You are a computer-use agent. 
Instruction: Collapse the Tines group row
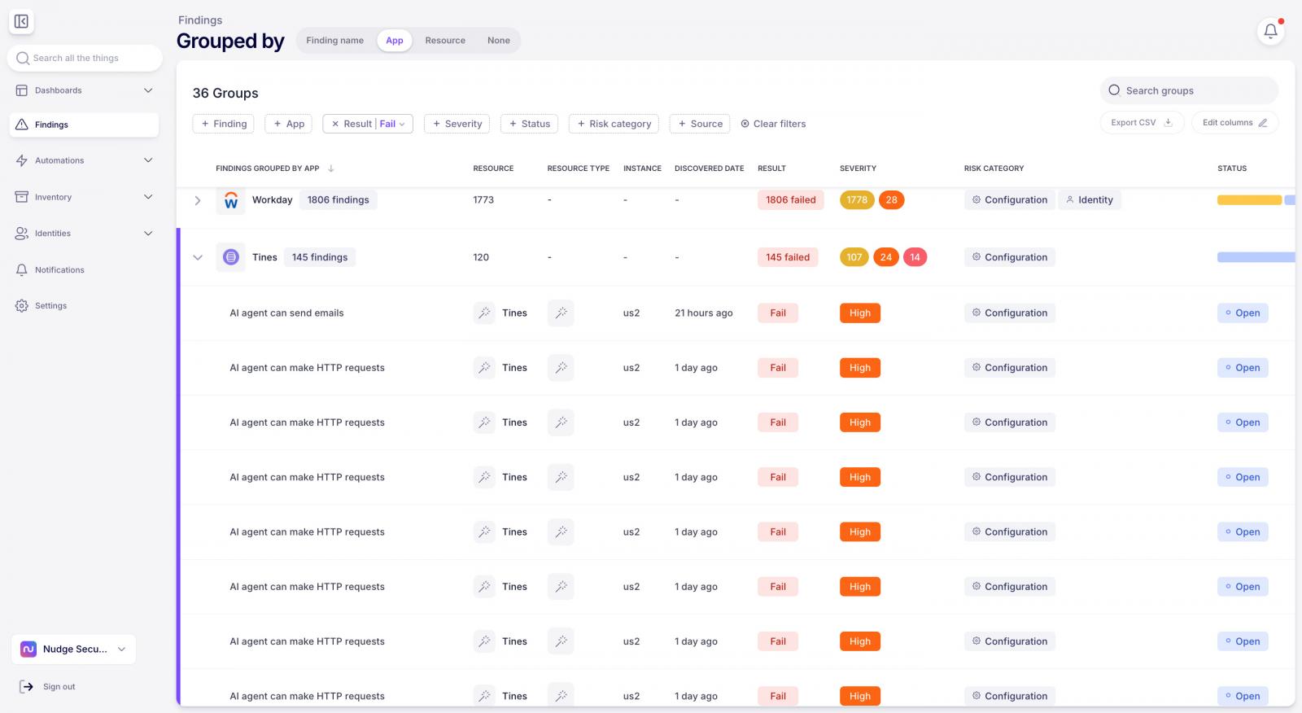point(198,257)
